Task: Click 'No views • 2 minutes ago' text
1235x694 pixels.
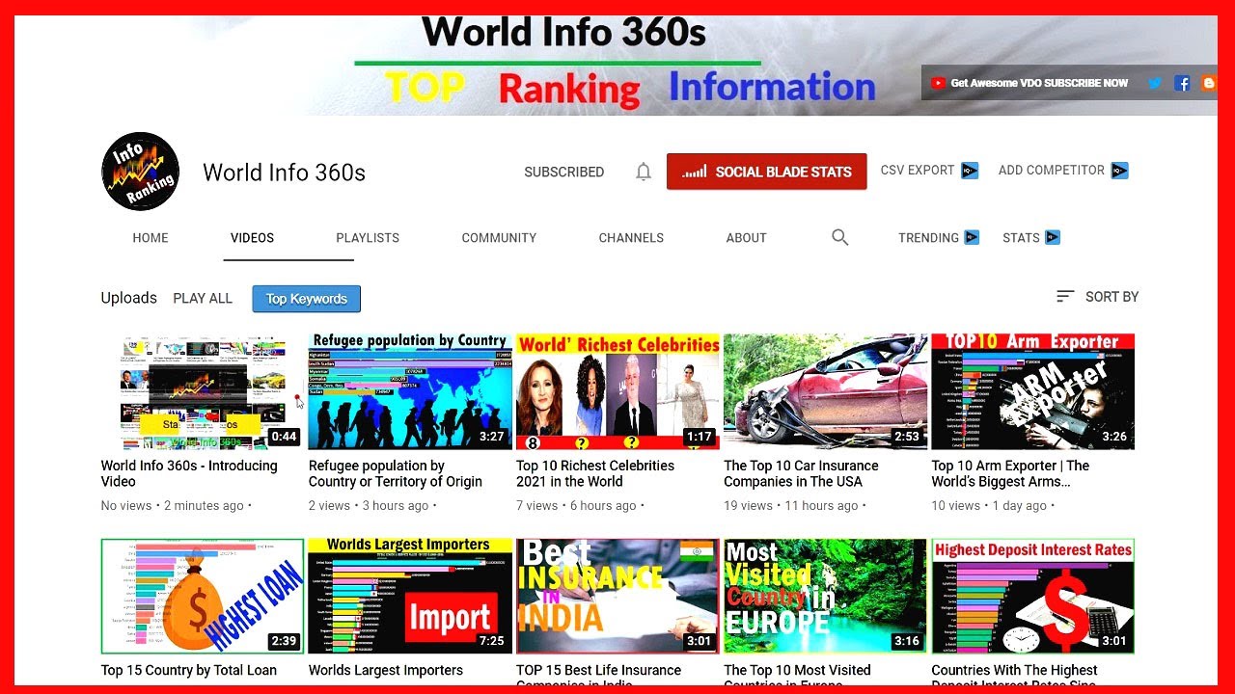Action: pyautogui.click(x=173, y=506)
